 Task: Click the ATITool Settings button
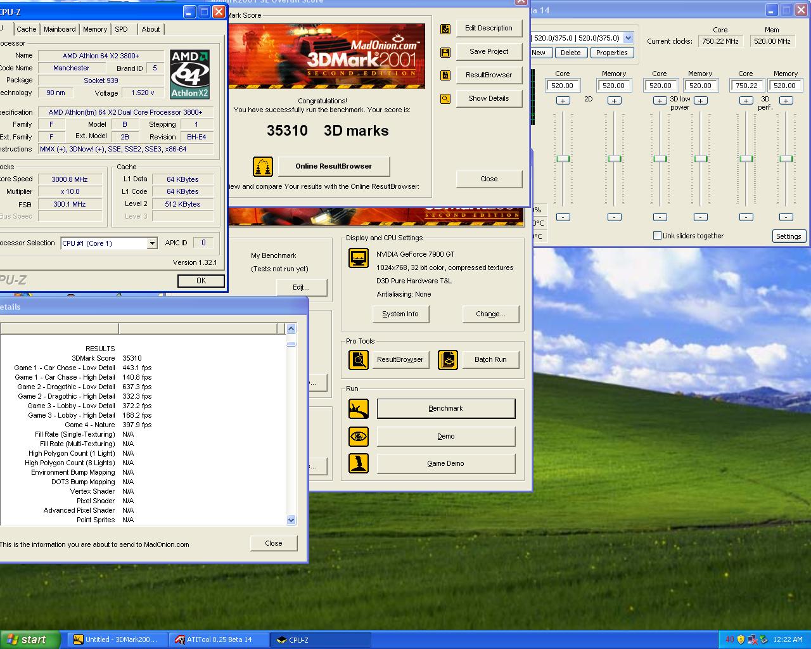point(789,236)
